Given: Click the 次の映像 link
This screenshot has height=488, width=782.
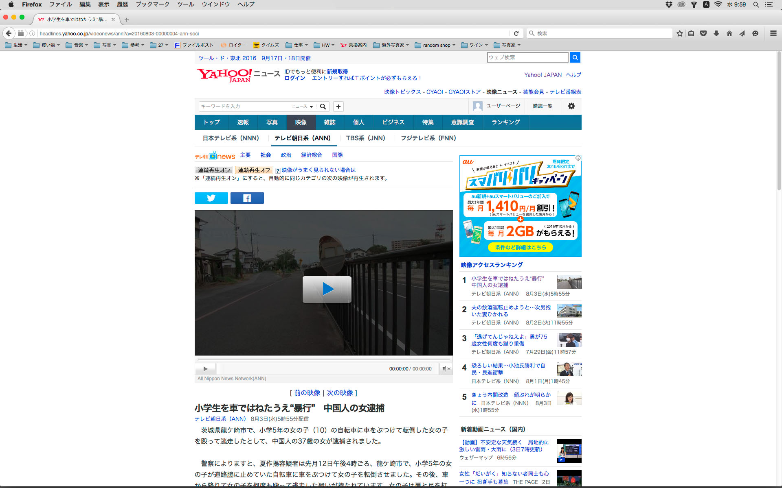Looking at the screenshot, I should 340,393.
